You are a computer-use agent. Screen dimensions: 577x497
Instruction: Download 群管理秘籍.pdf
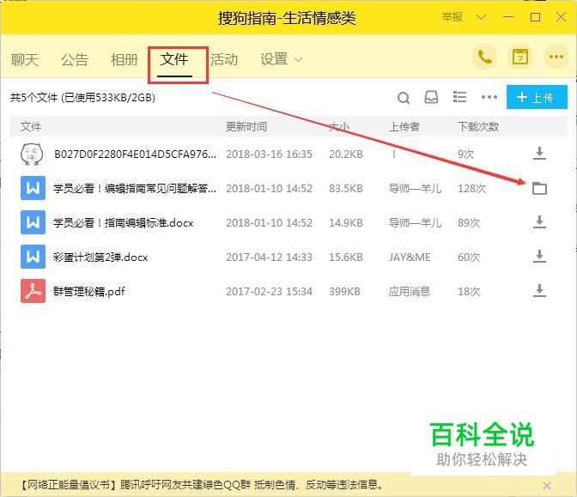pyautogui.click(x=539, y=291)
